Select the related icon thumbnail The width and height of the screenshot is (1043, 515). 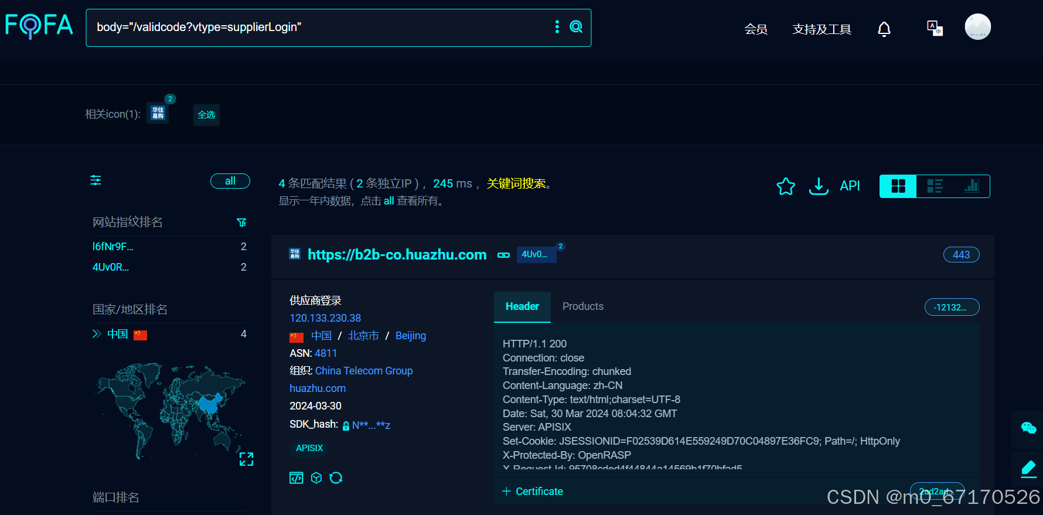[158, 113]
